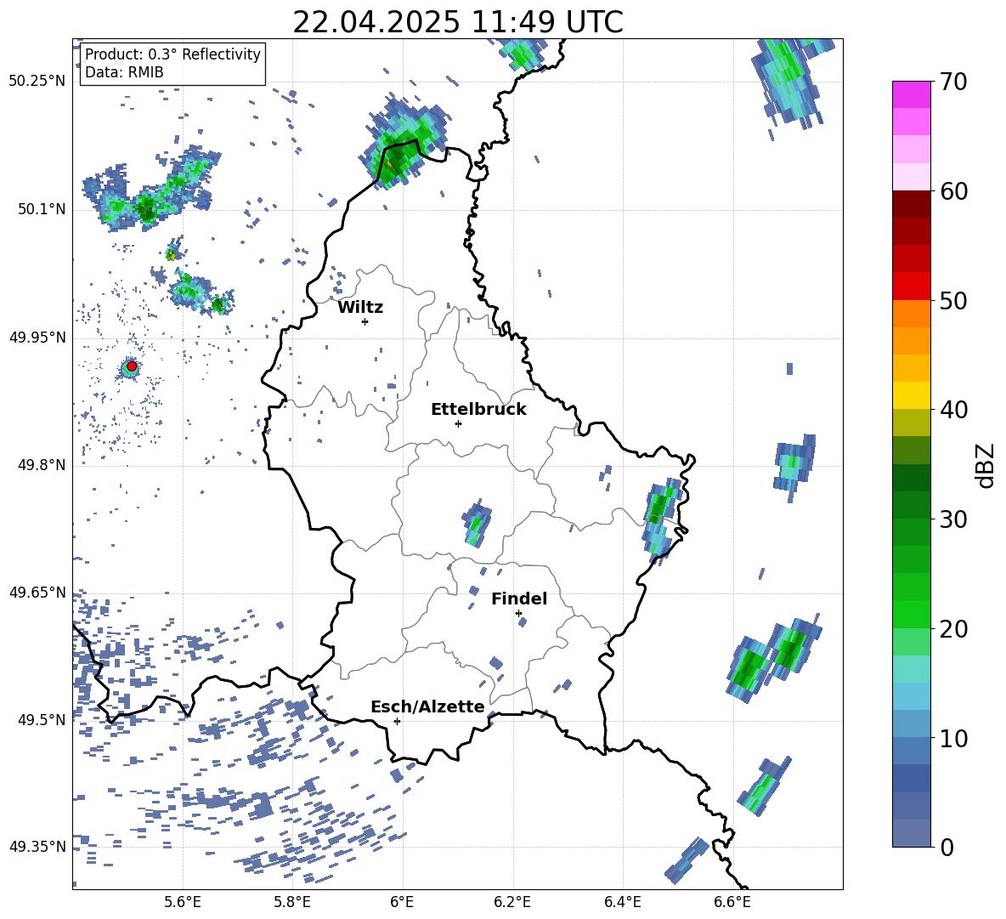Click the red radar location dot
The width and height of the screenshot is (1006, 919).
pos(132,366)
